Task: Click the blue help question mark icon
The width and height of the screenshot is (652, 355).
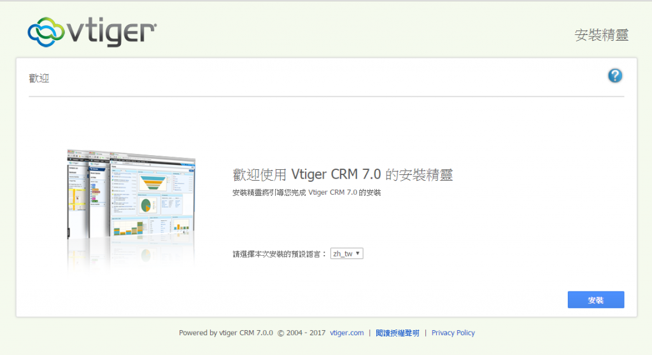Action: click(615, 76)
